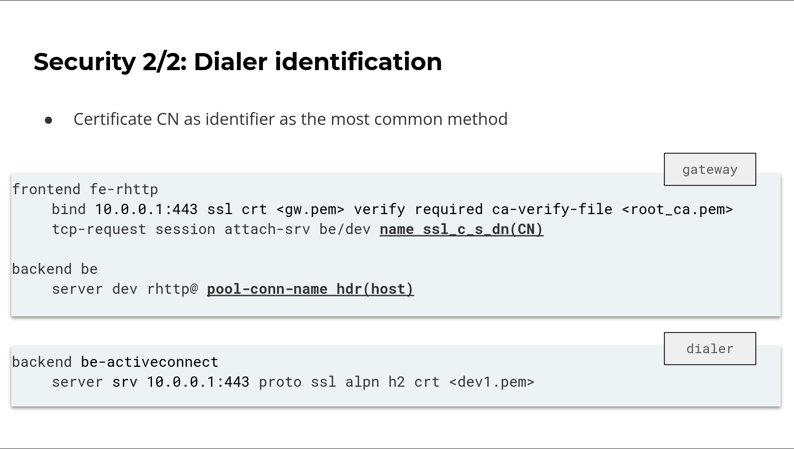794x449 pixels.
Task: Click the 'gateway' label box
Action: click(x=710, y=169)
